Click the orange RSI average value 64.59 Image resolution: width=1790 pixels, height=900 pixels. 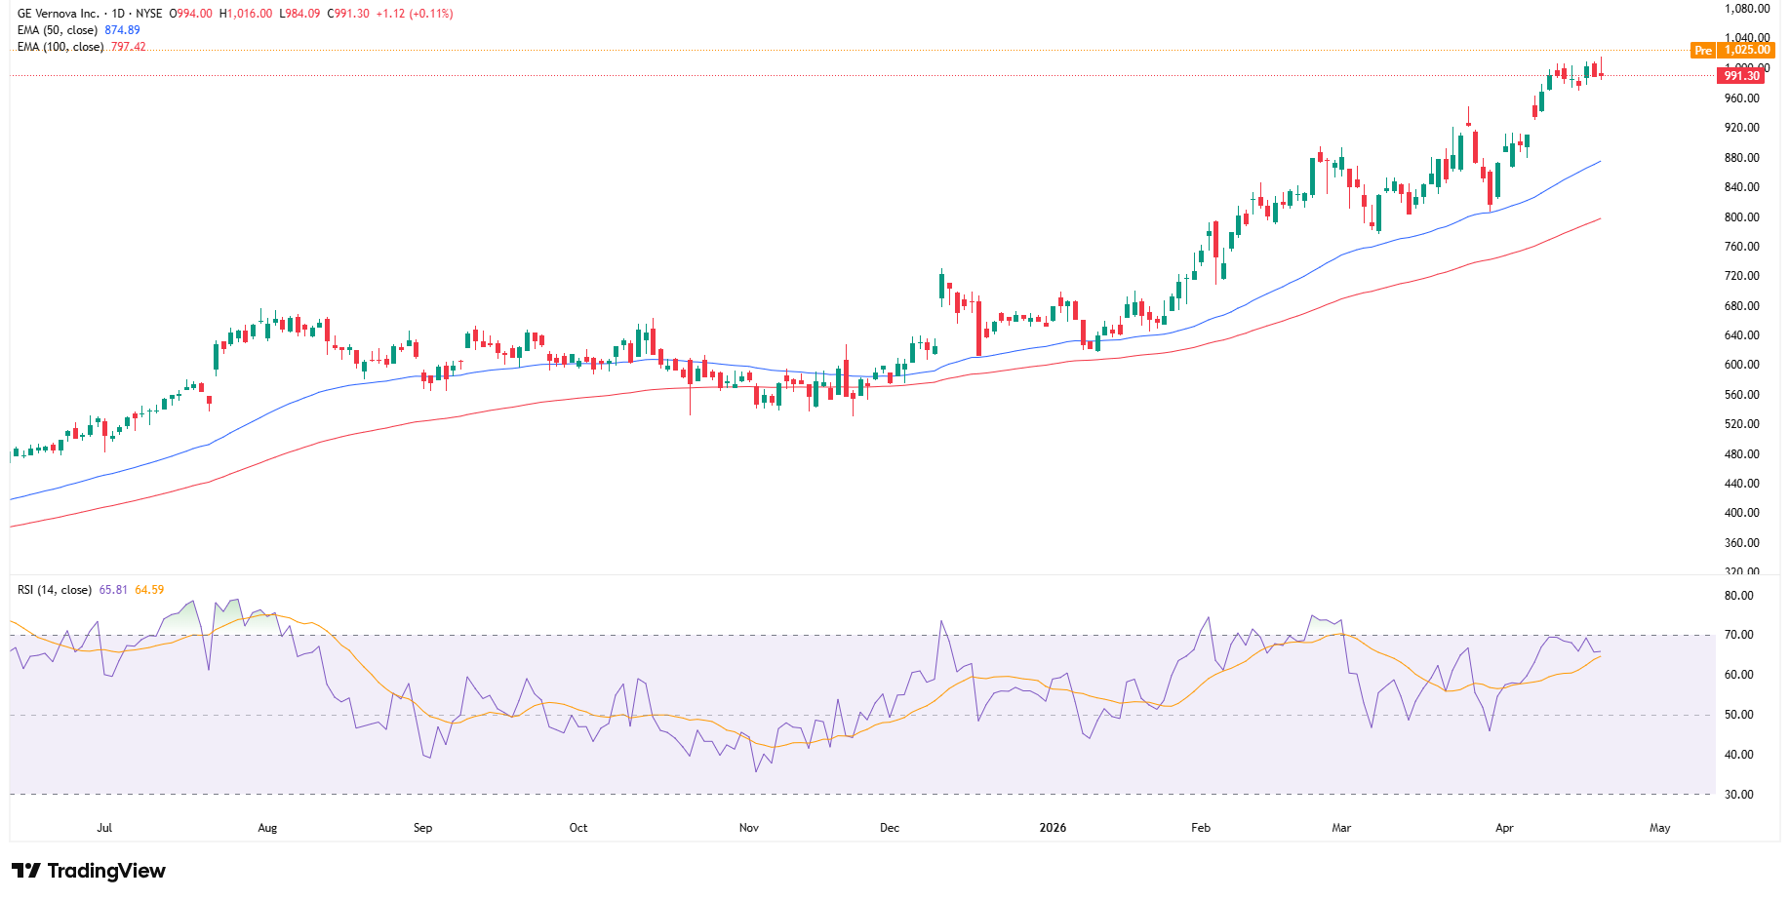[x=149, y=590]
